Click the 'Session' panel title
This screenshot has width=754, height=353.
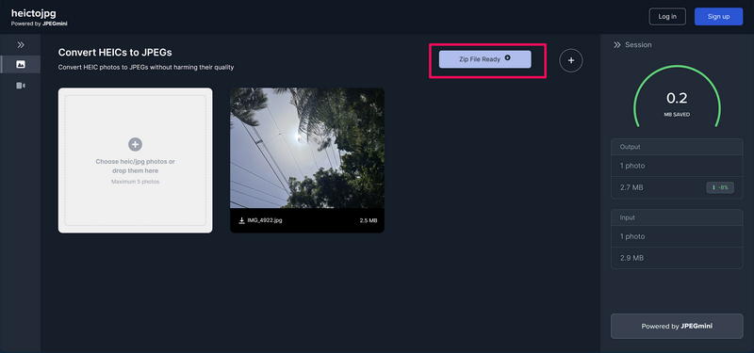coord(638,44)
